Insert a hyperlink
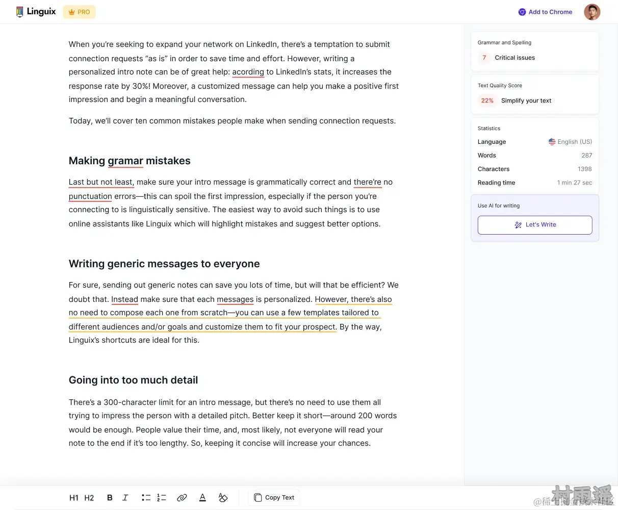618x510 pixels. [182, 498]
